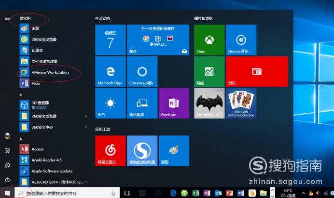Show hidden system tray icons
Image resolution: width=334 pixels, height=198 pixels.
(303, 193)
